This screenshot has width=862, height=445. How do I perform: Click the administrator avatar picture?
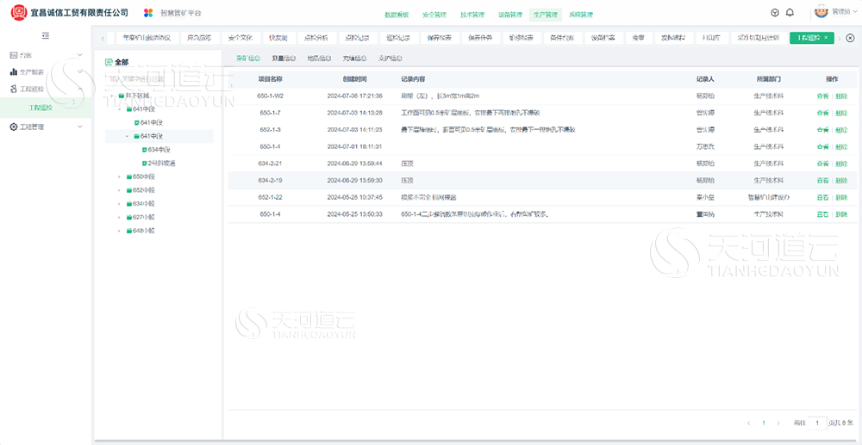tap(821, 11)
